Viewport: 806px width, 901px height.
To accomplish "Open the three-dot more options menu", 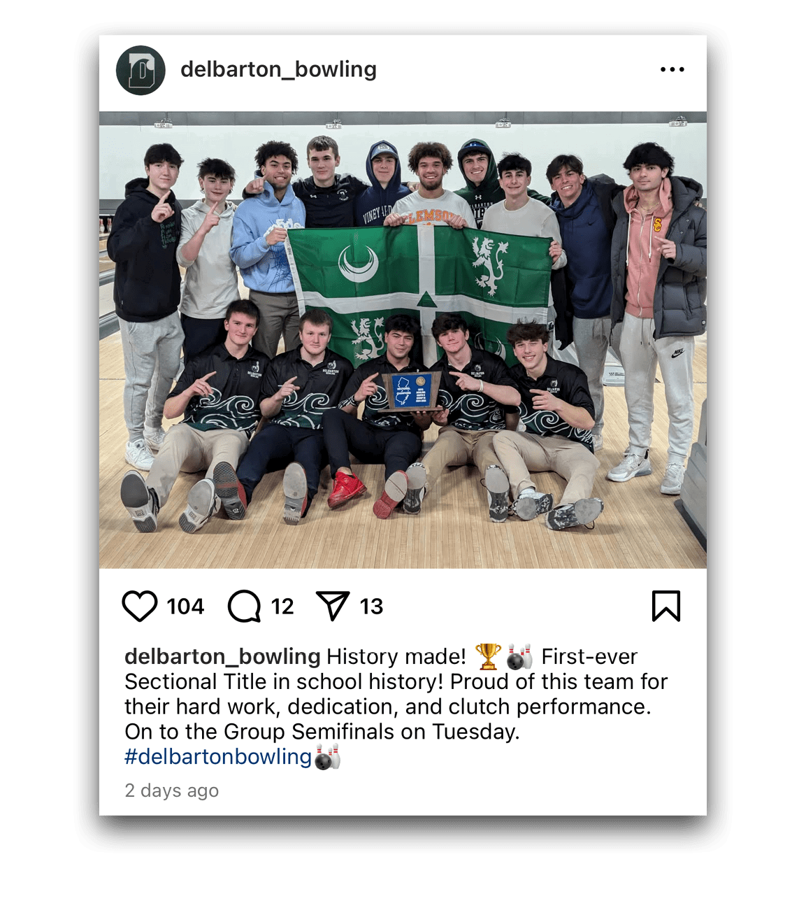I will pos(672,69).
